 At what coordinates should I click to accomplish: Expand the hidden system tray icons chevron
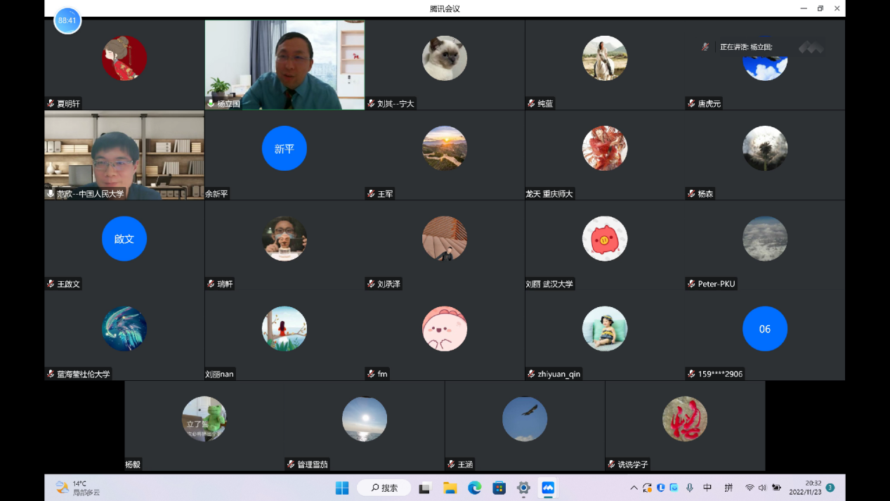click(x=634, y=488)
